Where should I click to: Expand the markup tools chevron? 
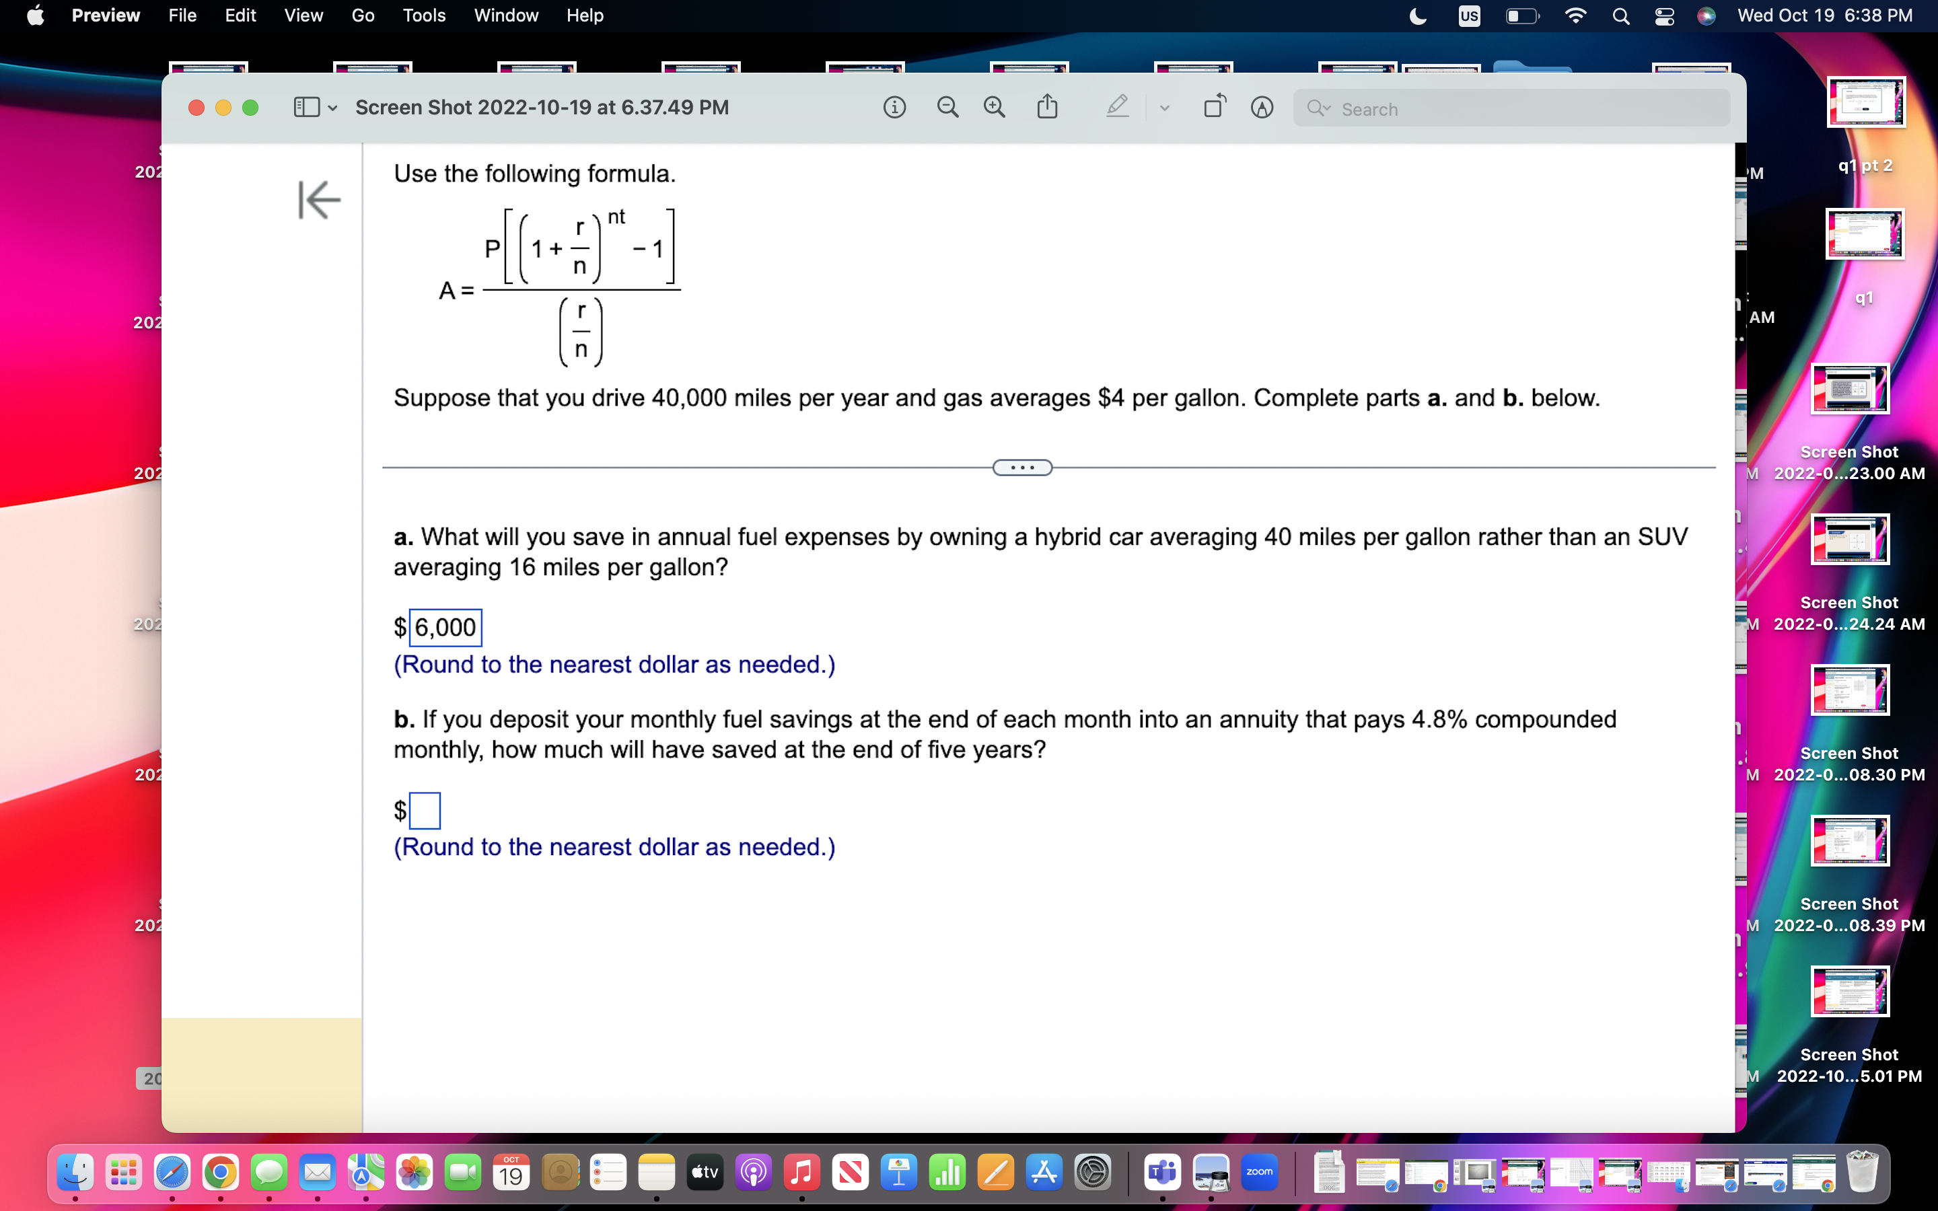(x=1163, y=108)
